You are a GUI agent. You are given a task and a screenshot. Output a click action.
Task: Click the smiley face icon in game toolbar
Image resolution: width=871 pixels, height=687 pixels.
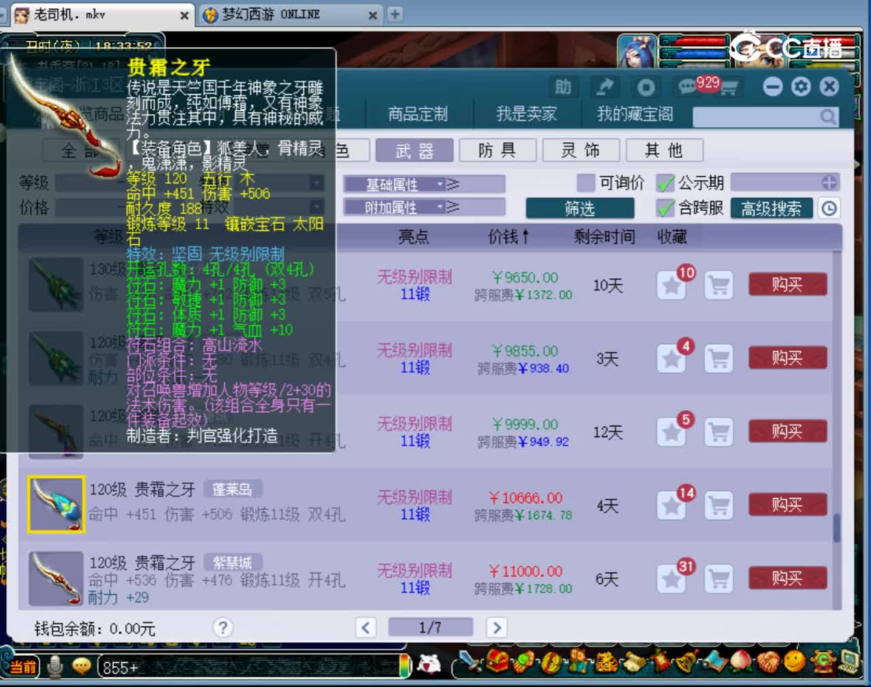click(795, 660)
